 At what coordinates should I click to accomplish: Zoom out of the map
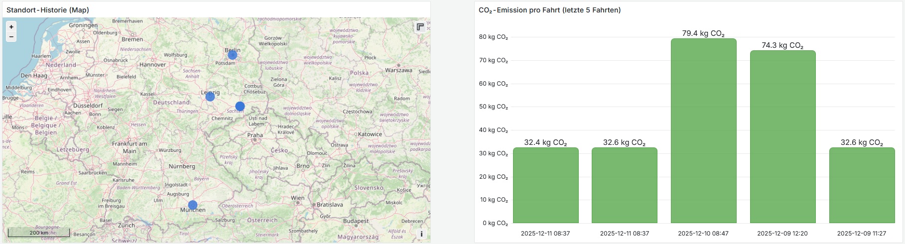tap(11, 37)
